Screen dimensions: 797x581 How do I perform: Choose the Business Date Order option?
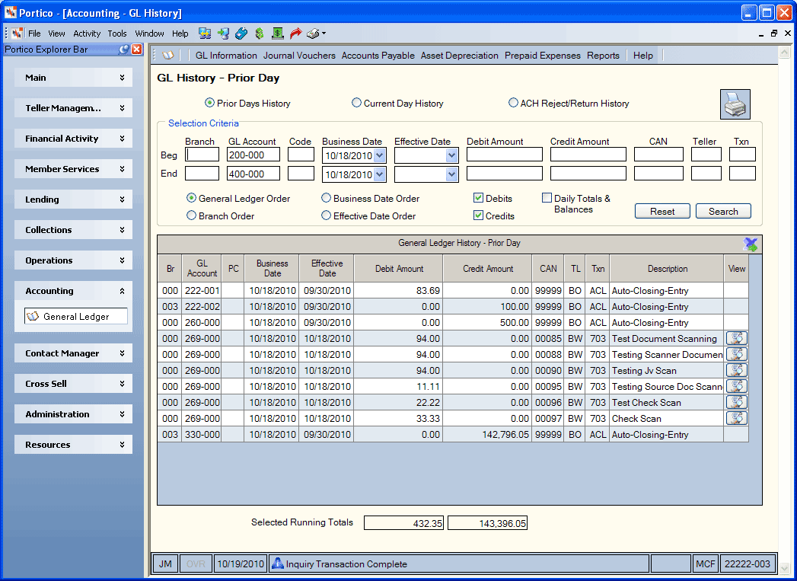[327, 198]
